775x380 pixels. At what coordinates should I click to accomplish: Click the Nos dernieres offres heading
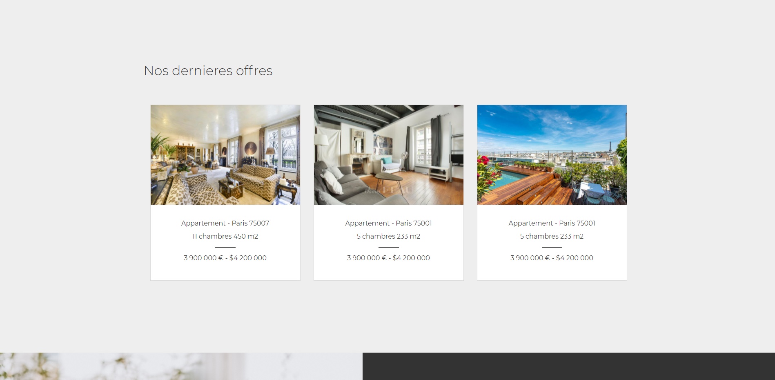coord(208,71)
